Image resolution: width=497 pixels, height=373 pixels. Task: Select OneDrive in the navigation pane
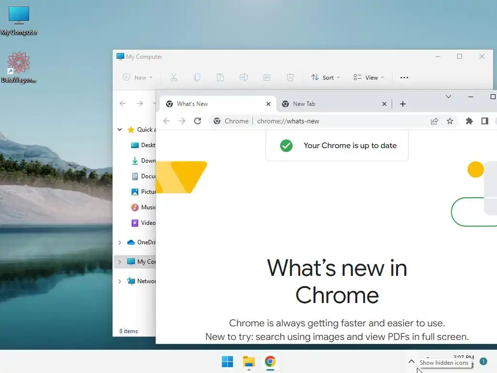pyautogui.click(x=141, y=242)
